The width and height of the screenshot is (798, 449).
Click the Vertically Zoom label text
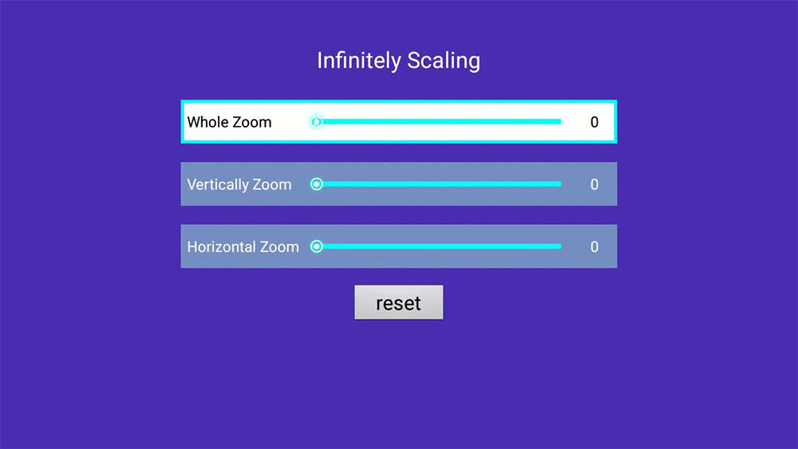(x=239, y=184)
